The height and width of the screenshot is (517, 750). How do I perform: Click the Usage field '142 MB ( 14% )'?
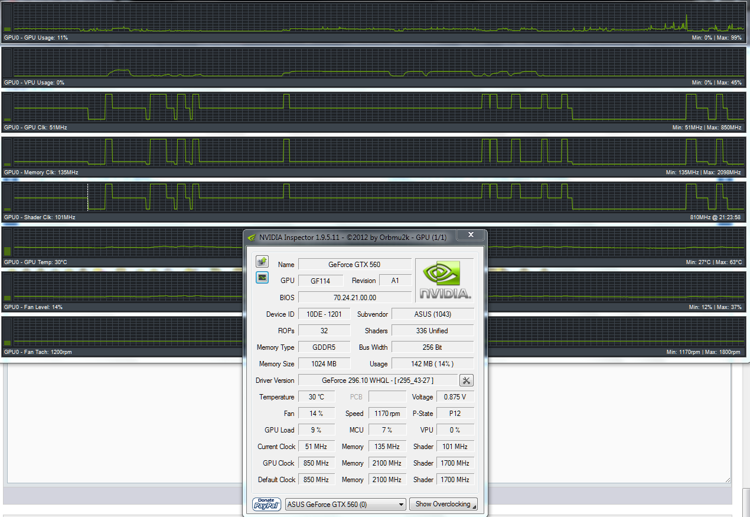433,364
